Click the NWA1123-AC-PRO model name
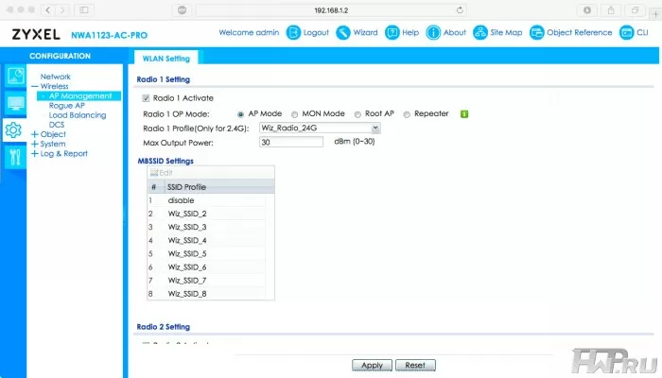This screenshot has height=378, width=662. pos(109,36)
